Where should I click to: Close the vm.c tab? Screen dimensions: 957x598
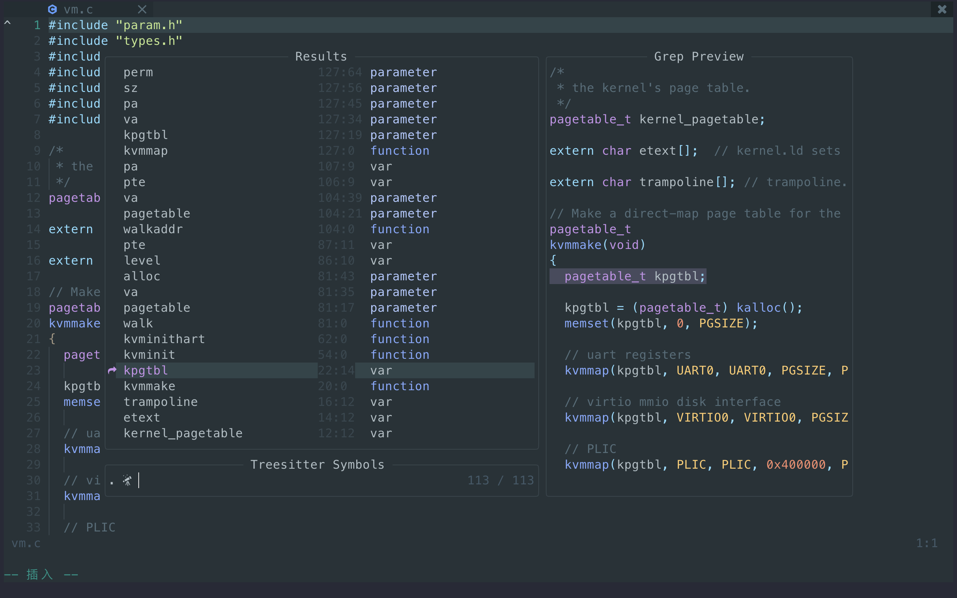142,9
